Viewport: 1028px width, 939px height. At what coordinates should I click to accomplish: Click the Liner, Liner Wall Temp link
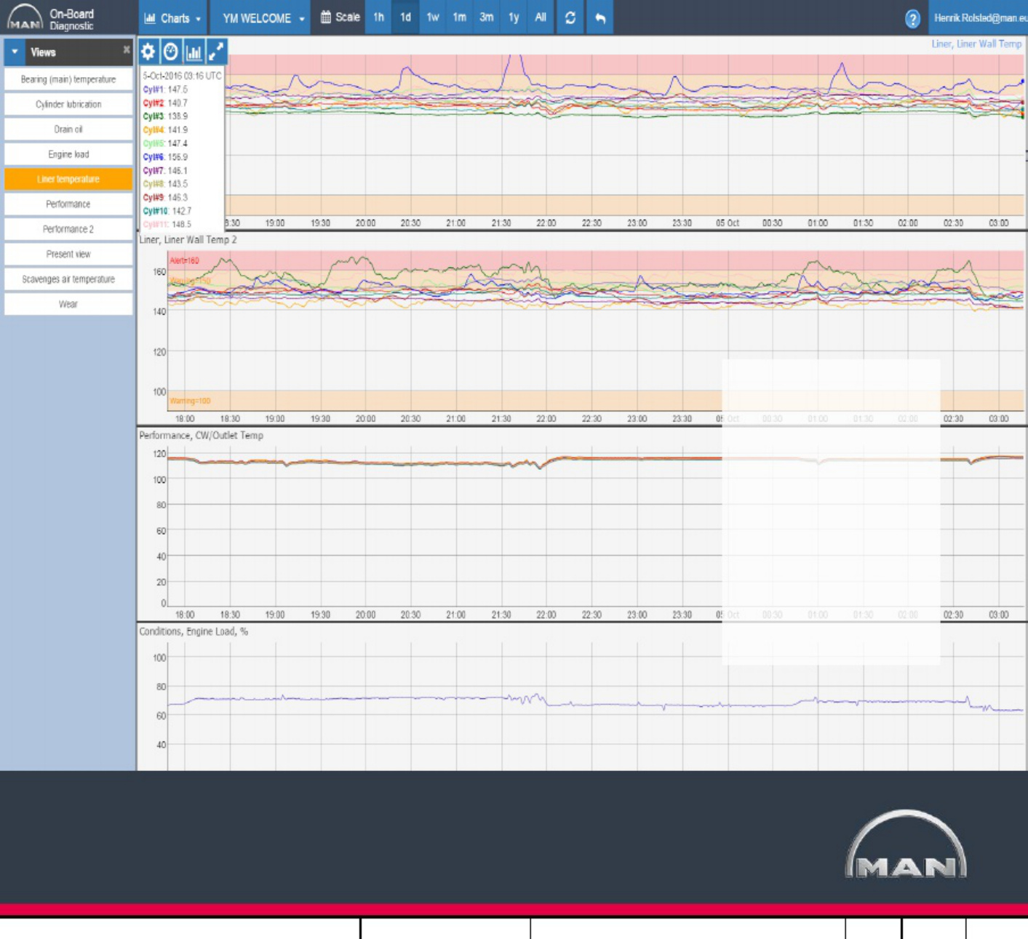976,44
